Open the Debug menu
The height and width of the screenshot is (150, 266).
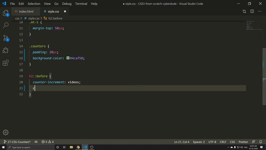(66, 4)
